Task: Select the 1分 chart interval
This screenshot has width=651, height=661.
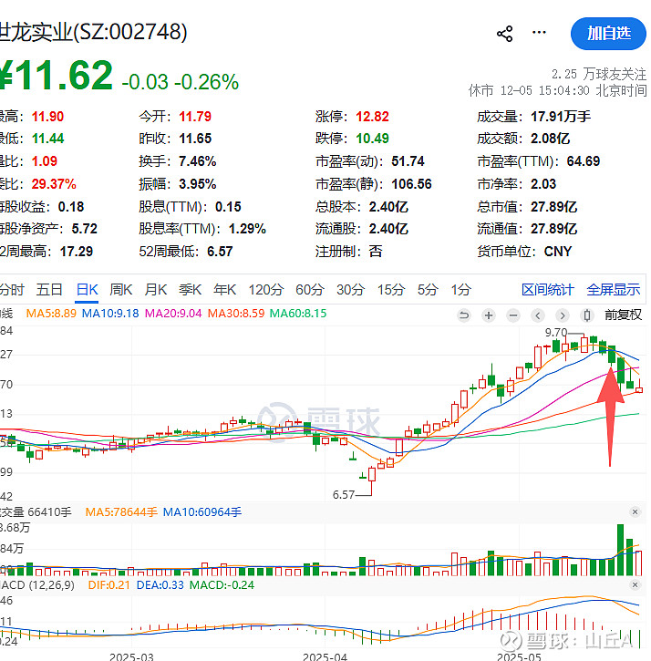Action: point(460,290)
